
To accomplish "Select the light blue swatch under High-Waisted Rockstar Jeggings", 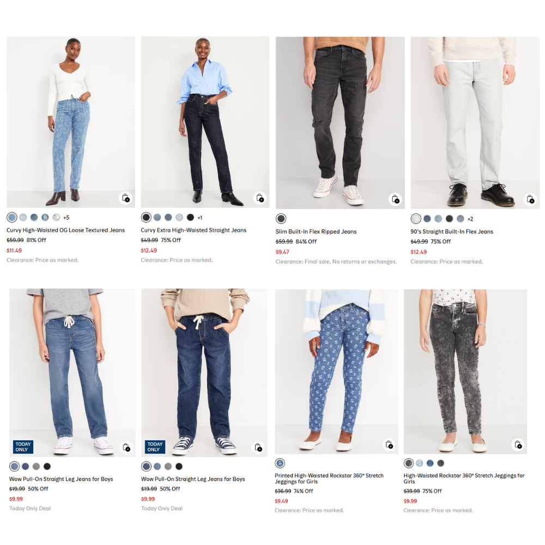I will [x=420, y=463].
